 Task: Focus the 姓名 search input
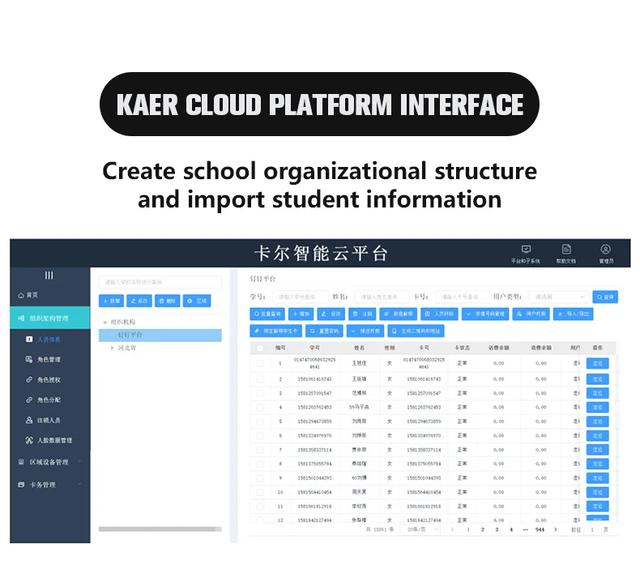pyautogui.click(x=382, y=297)
